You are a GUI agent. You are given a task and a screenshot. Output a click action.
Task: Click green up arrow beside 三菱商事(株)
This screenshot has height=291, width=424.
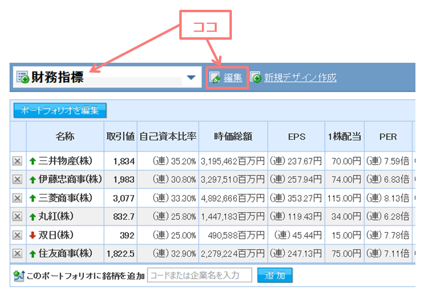click(32, 198)
